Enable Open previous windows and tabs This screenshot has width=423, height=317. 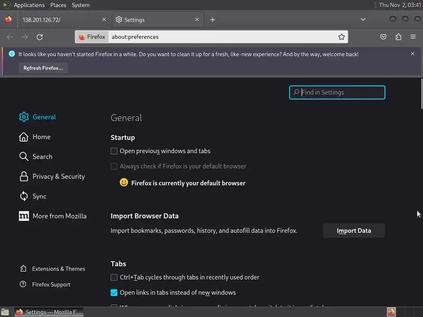[x=114, y=151]
